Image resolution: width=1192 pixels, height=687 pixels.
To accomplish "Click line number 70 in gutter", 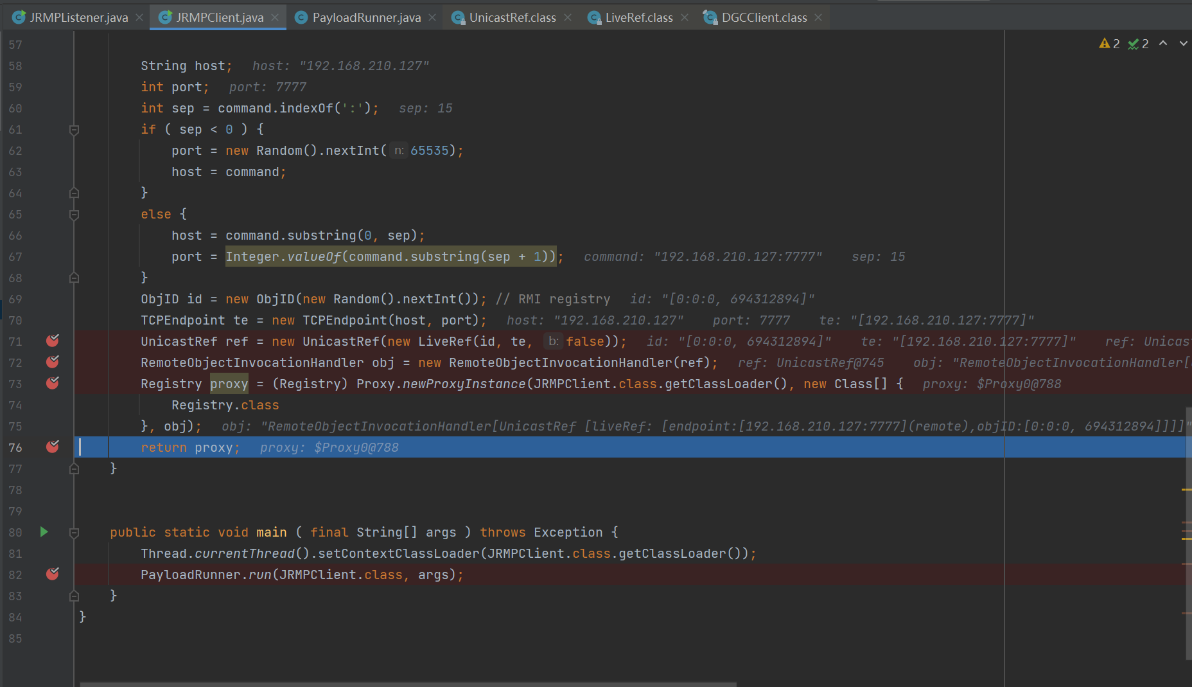I will click(15, 320).
